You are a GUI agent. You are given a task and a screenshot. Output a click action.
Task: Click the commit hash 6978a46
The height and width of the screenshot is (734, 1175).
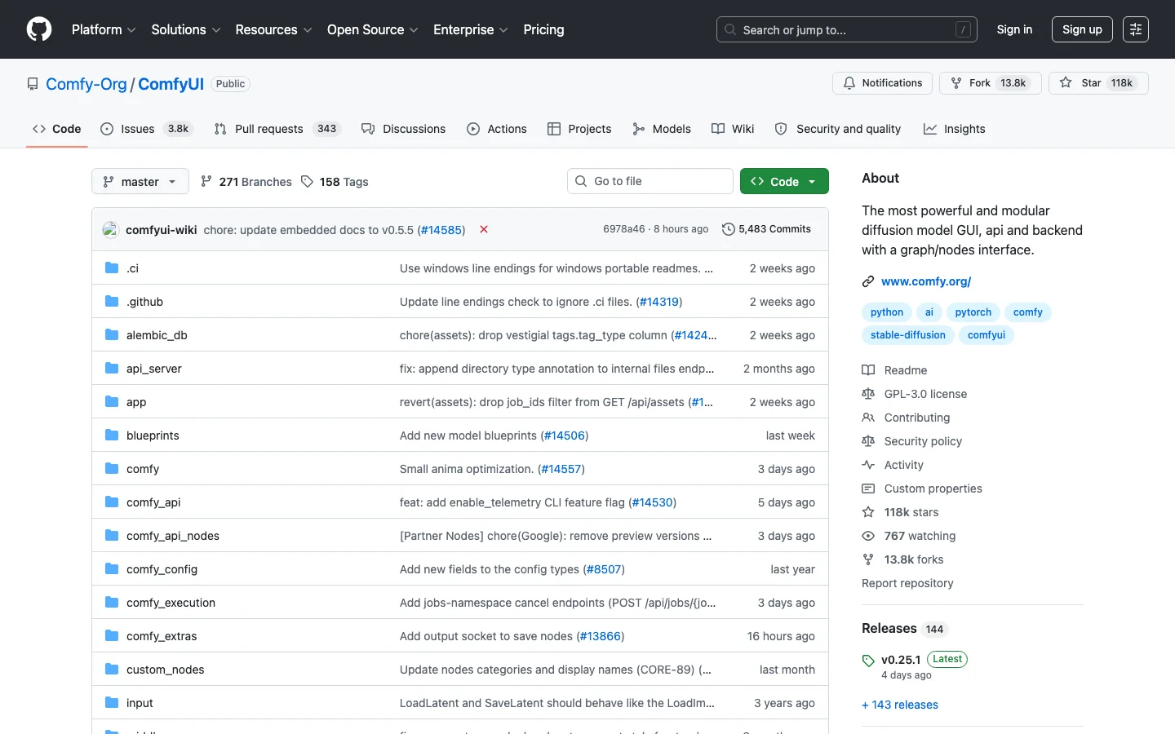click(x=624, y=229)
